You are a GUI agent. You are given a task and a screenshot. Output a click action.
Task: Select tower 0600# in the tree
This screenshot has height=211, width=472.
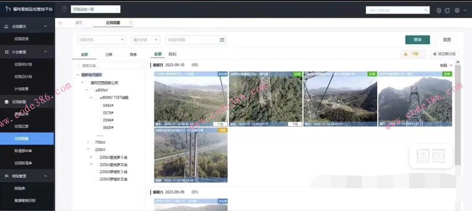click(108, 128)
